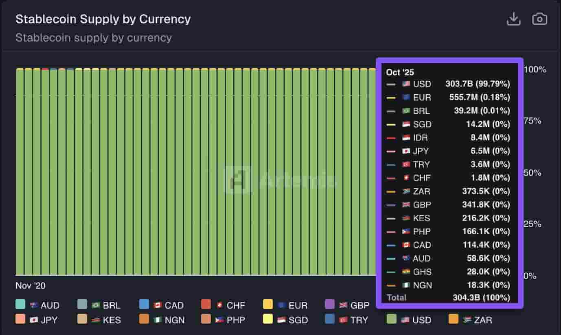Screen dimensions: 561x335
Task: Click the download chart data icon
Action: [513, 19]
